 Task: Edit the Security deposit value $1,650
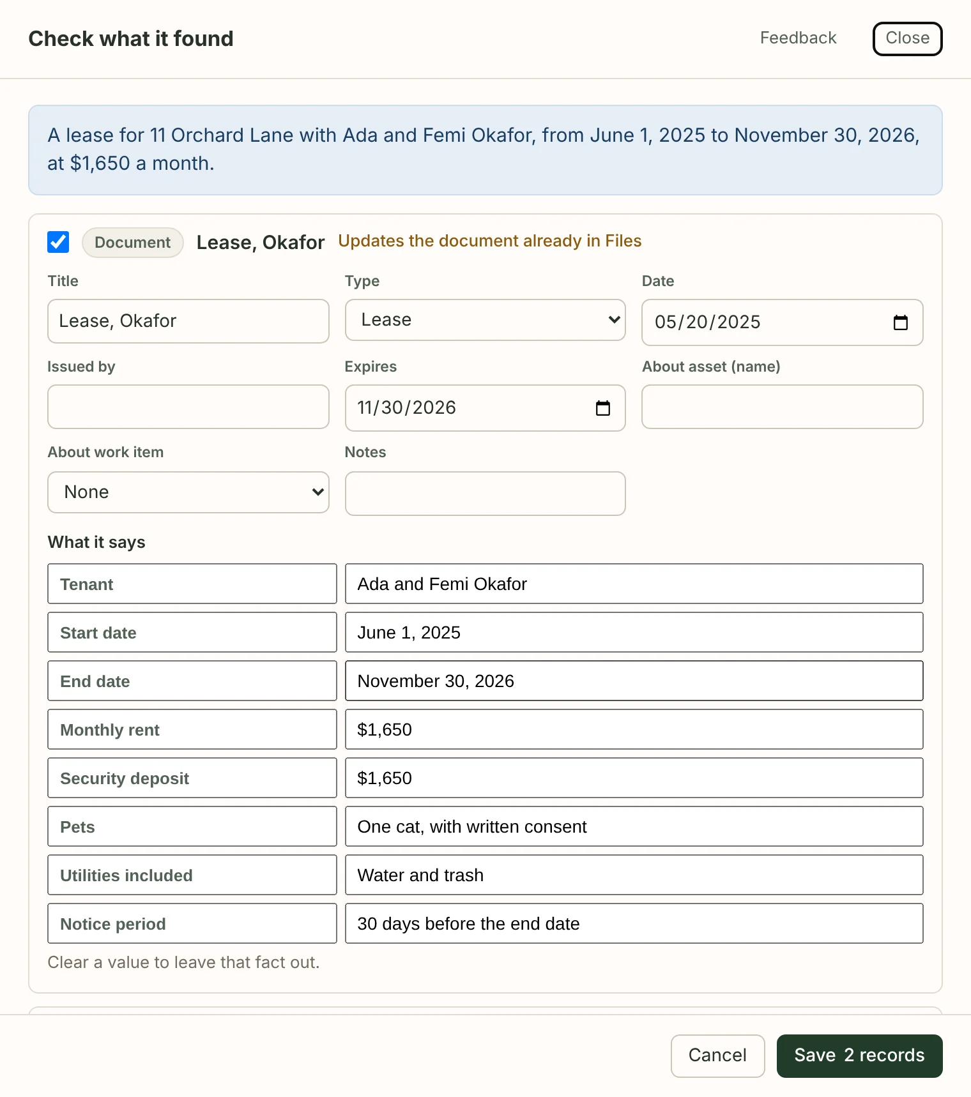pyautogui.click(x=634, y=778)
